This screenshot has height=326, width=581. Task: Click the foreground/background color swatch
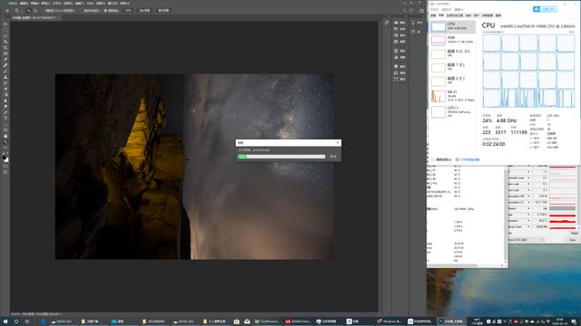click(5, 158)
